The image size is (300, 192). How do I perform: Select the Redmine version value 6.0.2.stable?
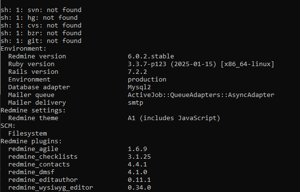(151, 56)
